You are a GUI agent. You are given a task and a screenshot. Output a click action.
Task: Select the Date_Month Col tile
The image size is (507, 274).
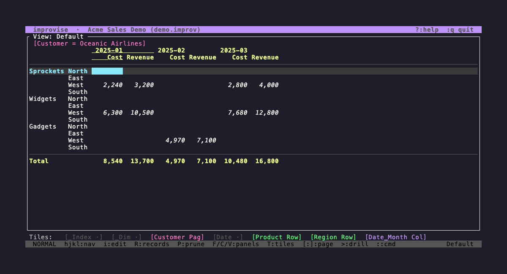point(395,237)
